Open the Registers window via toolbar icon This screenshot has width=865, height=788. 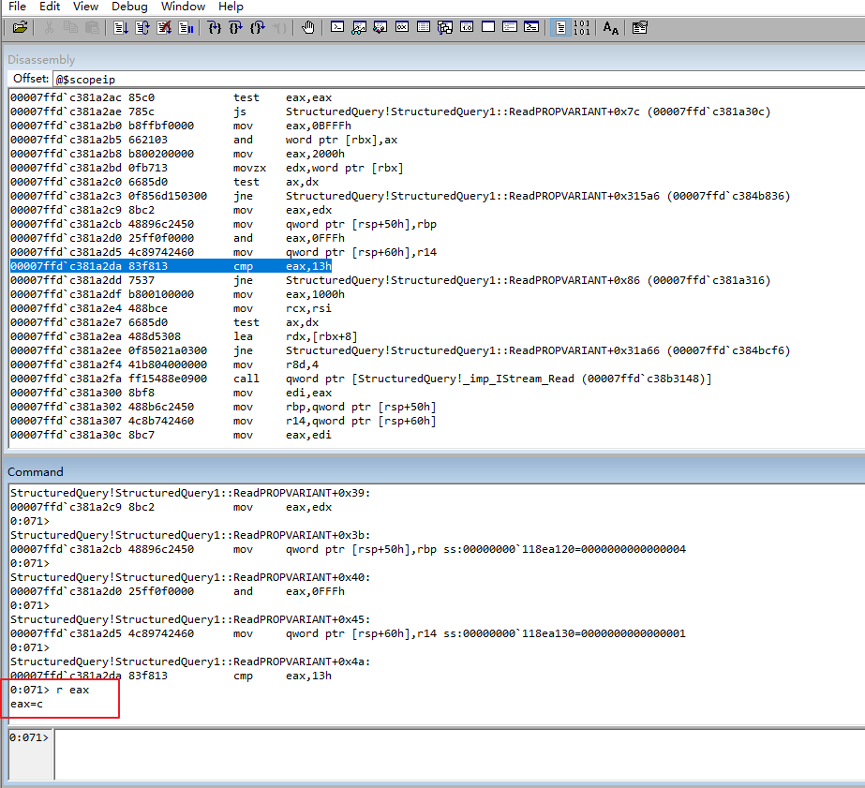[x=402, y=26]
